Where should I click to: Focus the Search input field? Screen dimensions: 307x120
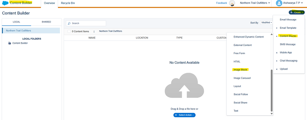(86, 23)
